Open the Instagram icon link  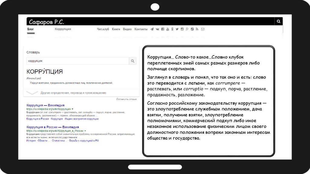point(182,29)
